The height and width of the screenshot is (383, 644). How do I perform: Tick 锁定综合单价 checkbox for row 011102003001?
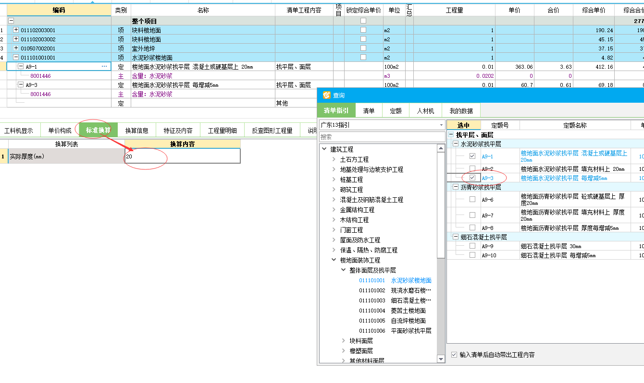coord(363,30)
